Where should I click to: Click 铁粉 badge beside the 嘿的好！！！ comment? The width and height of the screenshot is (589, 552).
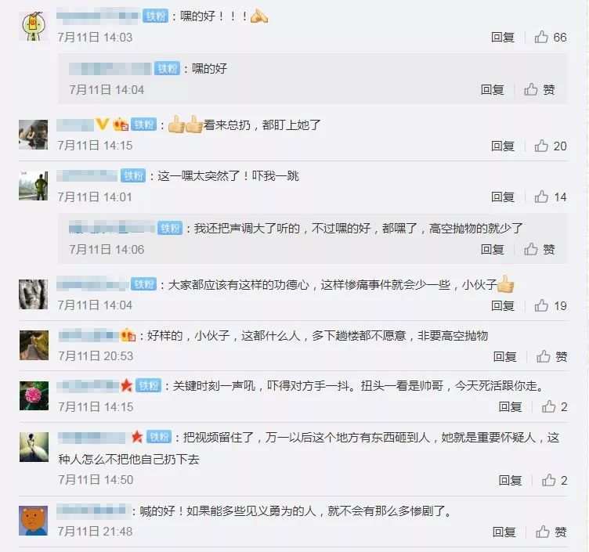click(156, 16)
